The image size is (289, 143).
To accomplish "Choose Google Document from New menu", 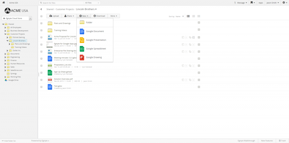I will click(x=95, y=31).
